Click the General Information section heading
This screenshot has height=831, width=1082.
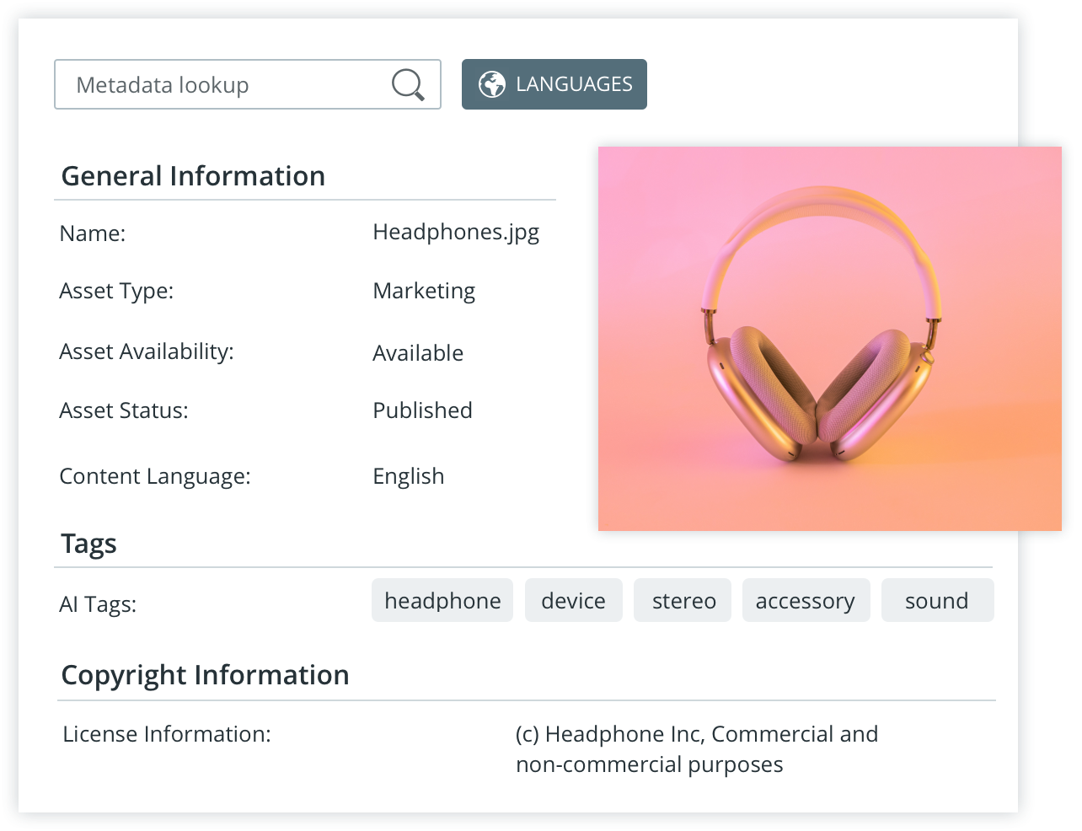coord(193,176)
